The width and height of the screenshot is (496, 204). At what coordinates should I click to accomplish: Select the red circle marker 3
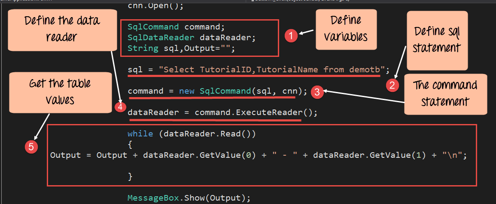(316, 92)
